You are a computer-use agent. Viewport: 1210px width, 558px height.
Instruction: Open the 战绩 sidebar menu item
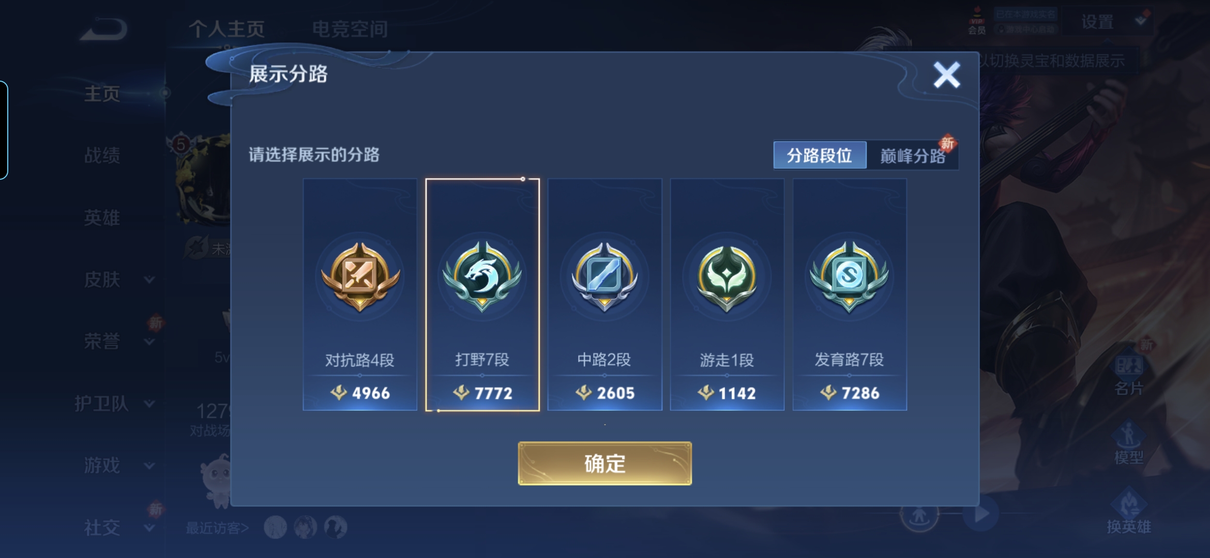pos(102,155)
